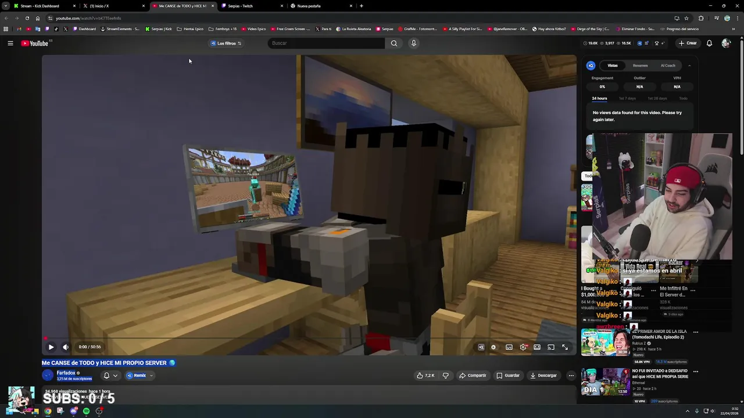Focus the Buscar search field

(x=326, y=43)
